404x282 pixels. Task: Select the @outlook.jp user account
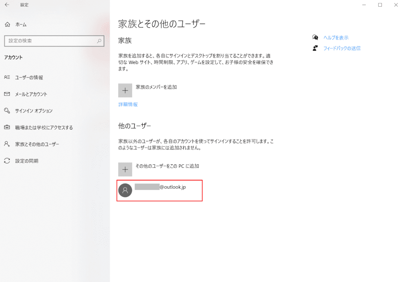click(x=159, y=191)
